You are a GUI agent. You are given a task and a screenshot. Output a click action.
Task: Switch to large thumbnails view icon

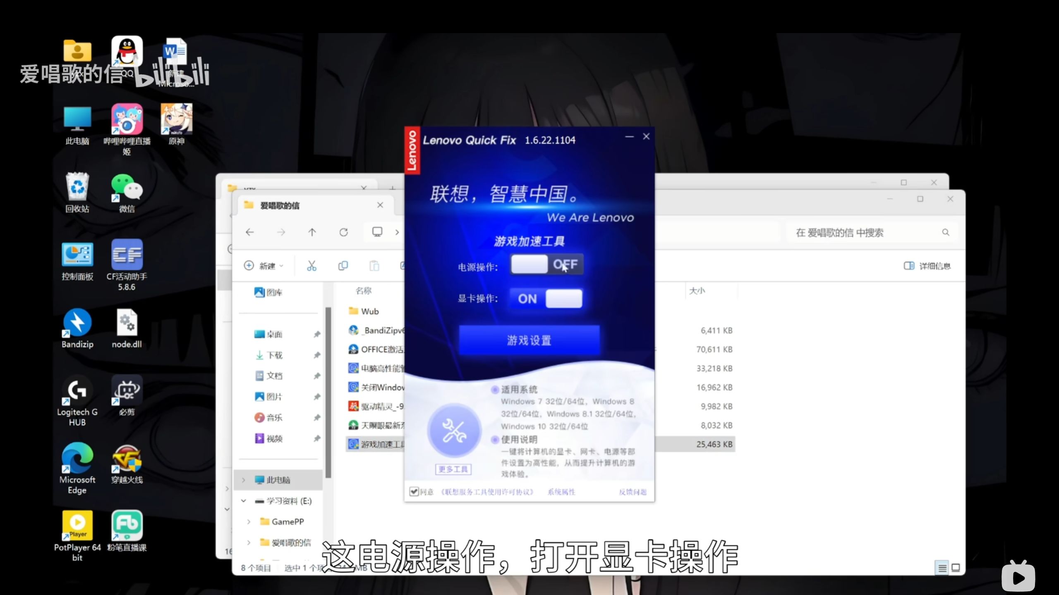click(x=956, y=568)
